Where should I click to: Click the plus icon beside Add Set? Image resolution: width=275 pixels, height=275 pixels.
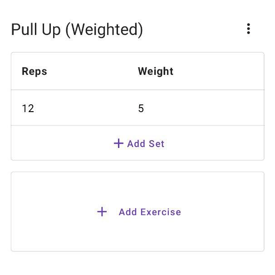pos(118,143)
